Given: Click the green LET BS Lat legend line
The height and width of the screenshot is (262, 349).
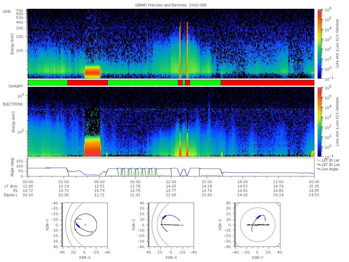Looking at the screenshot, I should point(319,160).
